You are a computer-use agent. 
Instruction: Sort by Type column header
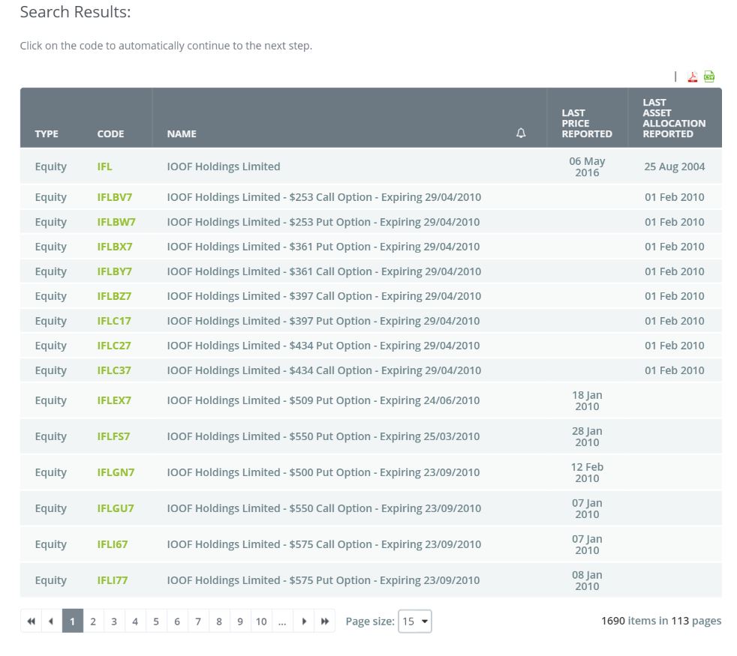click(x=47, y=134)
